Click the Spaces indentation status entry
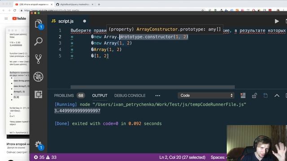The width and height of the screenshot is (287, 161). [x=218, y=157]
